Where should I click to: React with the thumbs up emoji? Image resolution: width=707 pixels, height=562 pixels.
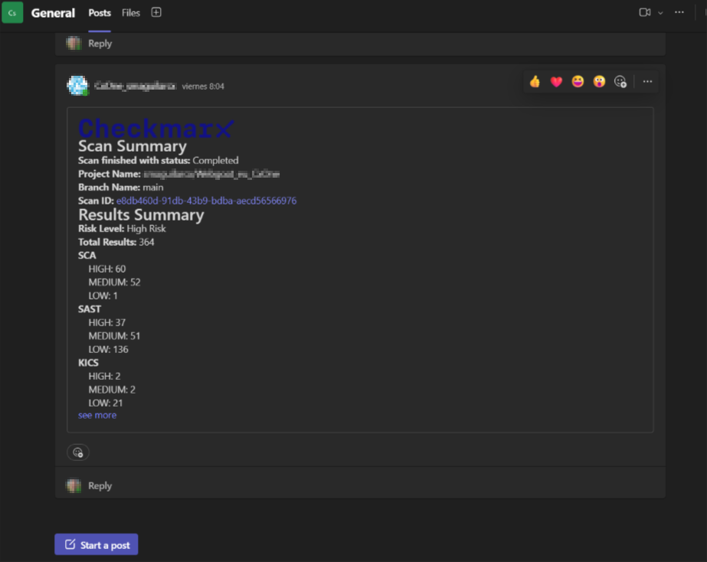coord(535,82)
